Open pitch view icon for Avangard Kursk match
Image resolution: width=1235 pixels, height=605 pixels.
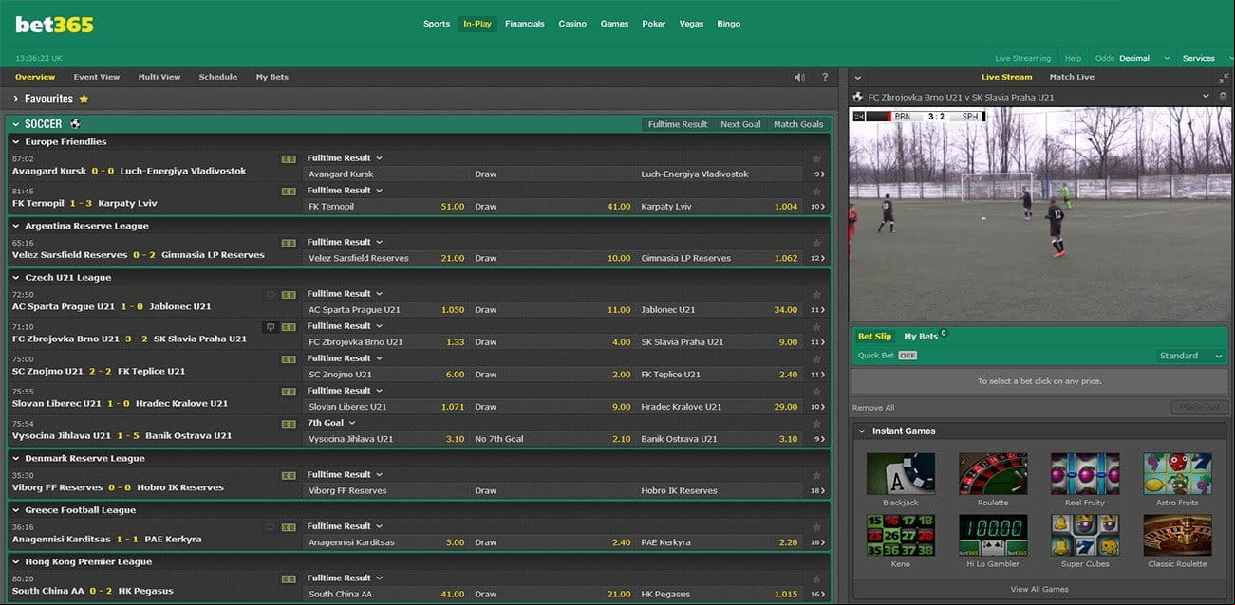(x=289, y=158)
